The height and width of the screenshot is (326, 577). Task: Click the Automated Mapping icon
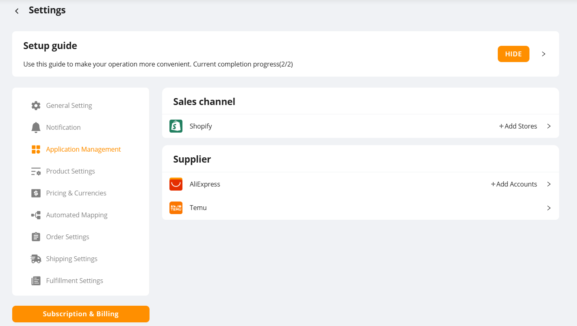(36, 215)
